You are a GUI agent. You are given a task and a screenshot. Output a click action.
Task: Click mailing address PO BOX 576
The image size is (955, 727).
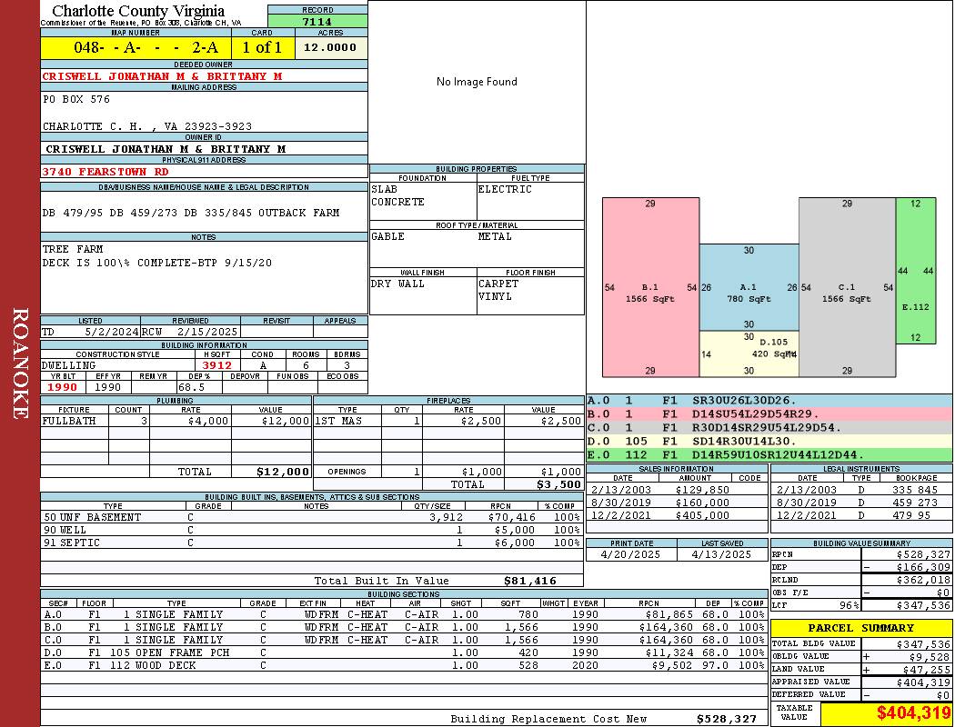click(x=76, y=98)
